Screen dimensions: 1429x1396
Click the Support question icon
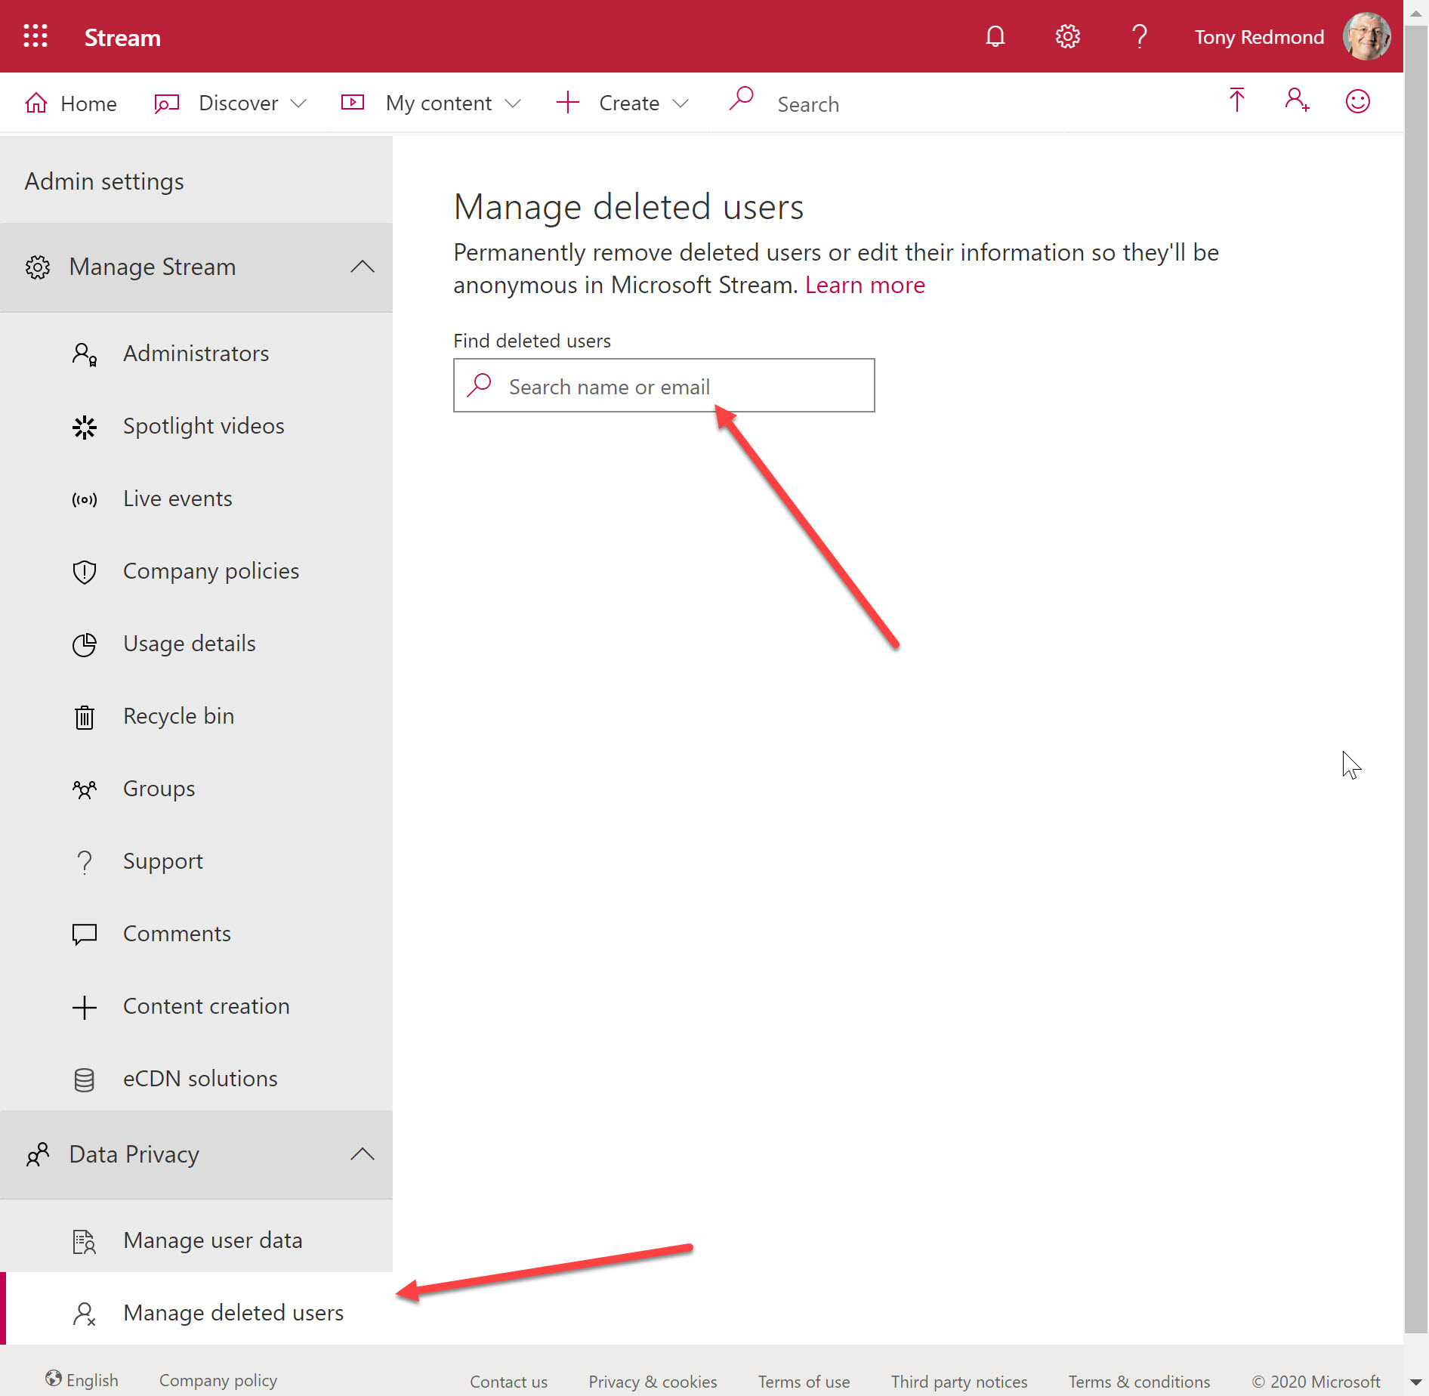[x=85, y=862]
